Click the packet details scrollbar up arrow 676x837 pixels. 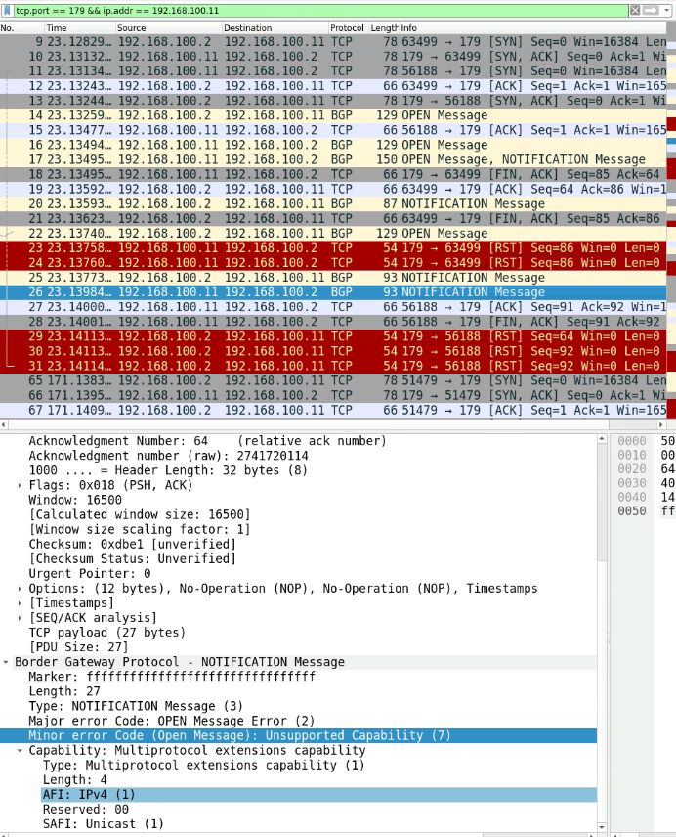[602, 439]
